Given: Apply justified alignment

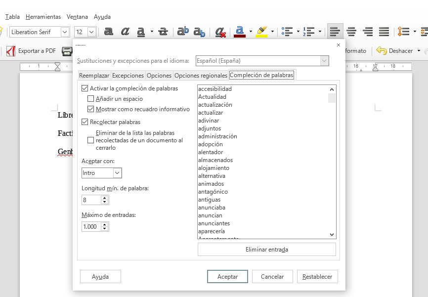Looking at the screenshot, I should pyautogui.click(x=384, y=32).
